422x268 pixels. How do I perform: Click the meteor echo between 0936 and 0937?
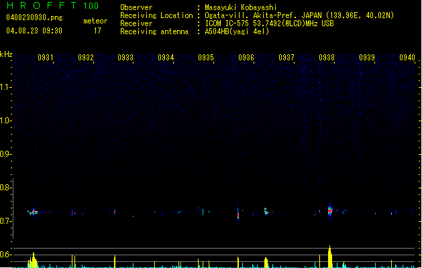pos(266,211)
